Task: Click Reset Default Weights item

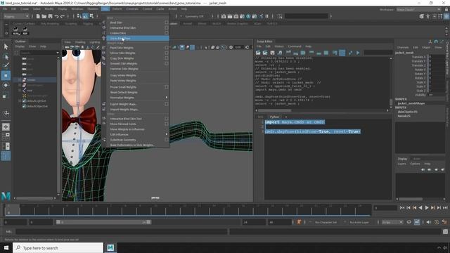Action: (x=124, y=92)
